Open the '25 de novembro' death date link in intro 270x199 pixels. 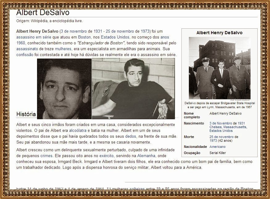[x=120, y=31]
